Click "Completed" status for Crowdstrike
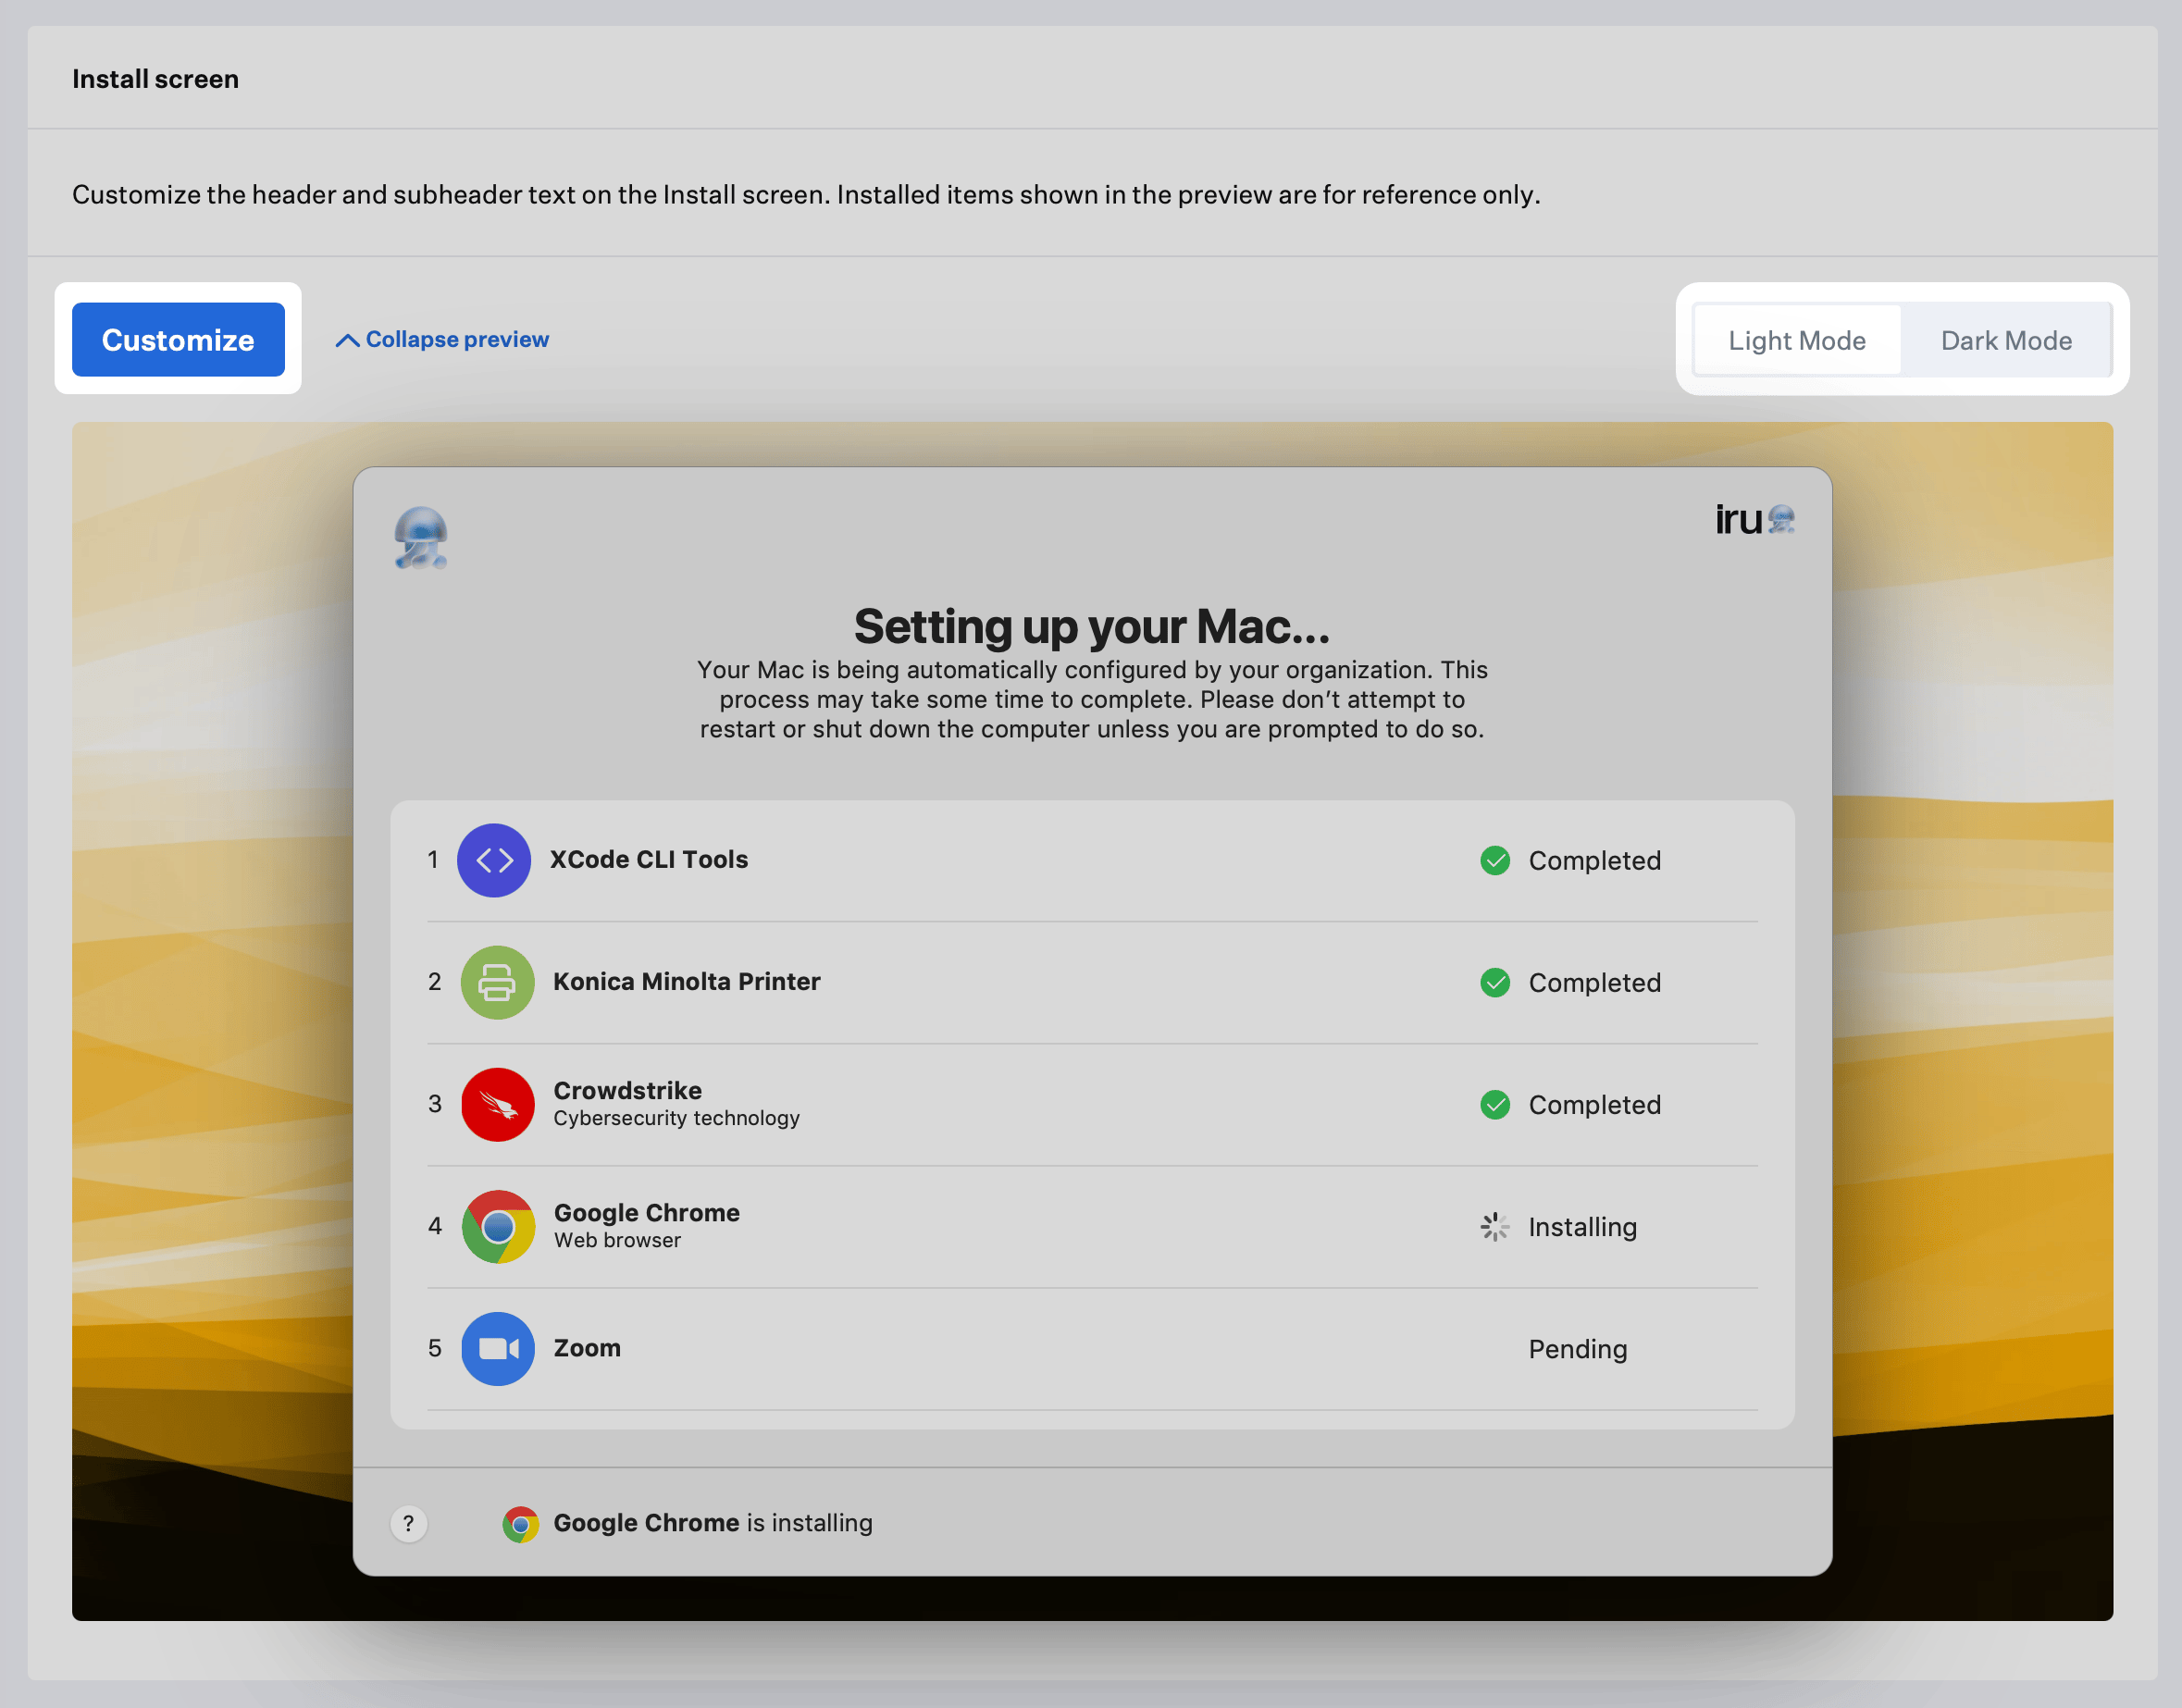This screenshot has height=1708, width=2182. 1595,1105
